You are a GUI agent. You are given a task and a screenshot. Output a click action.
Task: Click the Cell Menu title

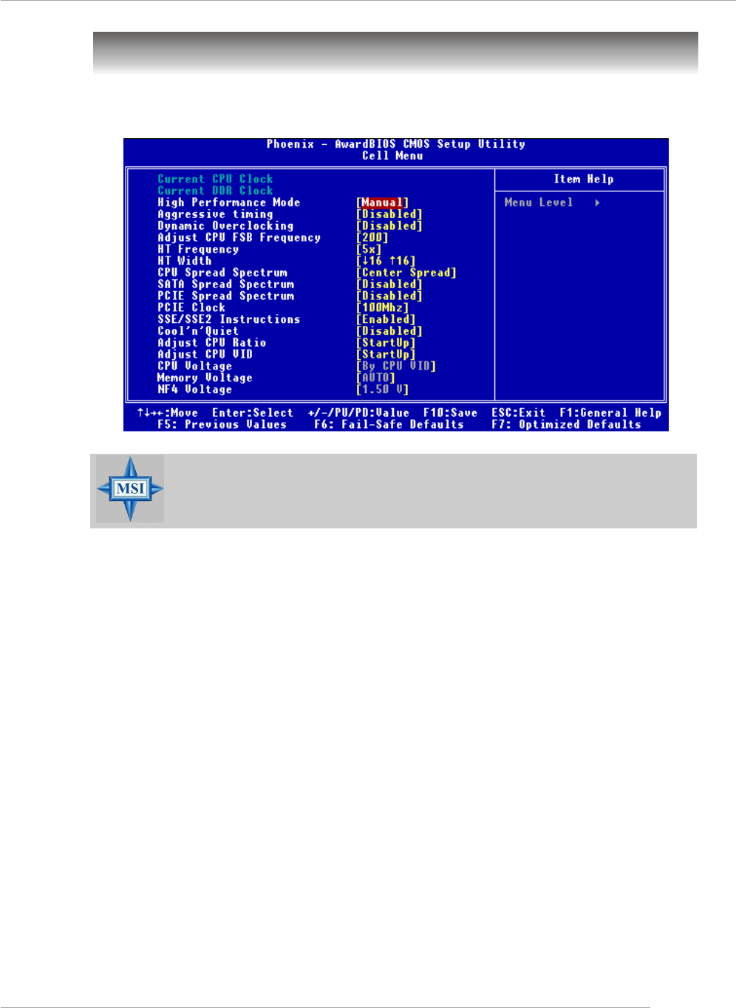tap(392, 156)
